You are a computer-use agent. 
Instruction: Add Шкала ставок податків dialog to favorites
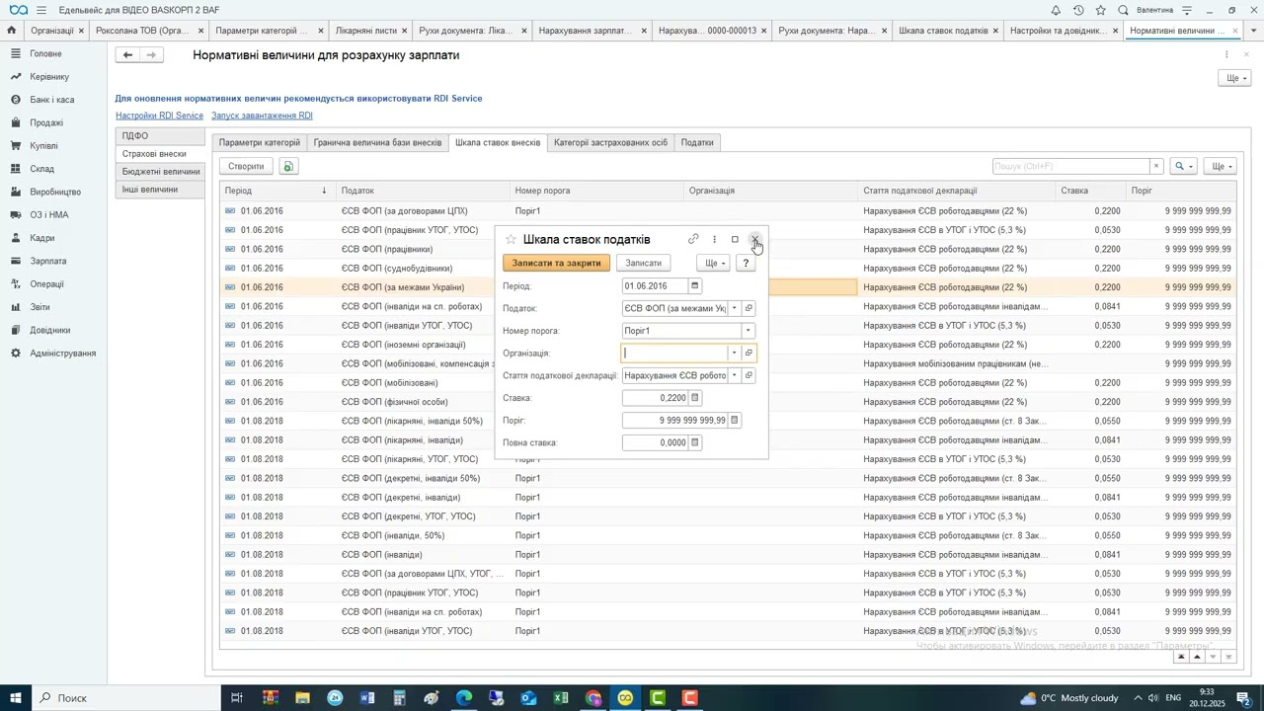click(x=511, y=239)
